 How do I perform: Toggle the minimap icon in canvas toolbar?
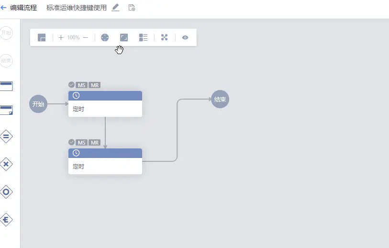42,37
